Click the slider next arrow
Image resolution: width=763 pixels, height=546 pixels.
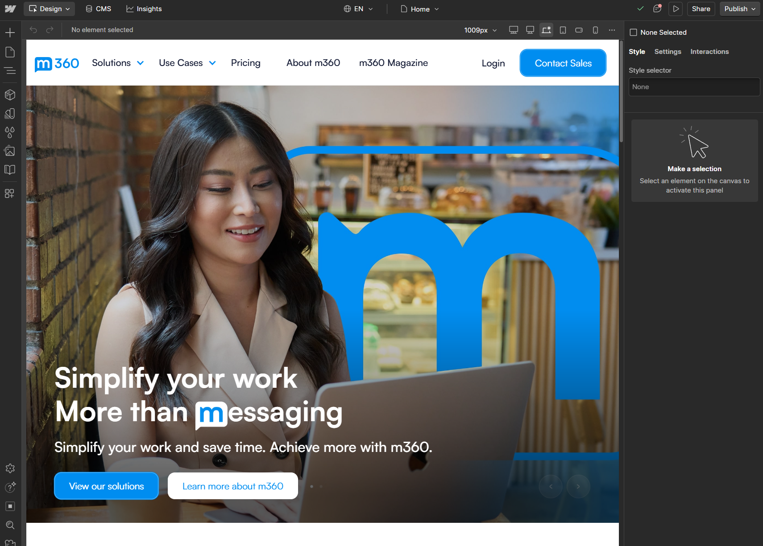(x=578, y=486)
